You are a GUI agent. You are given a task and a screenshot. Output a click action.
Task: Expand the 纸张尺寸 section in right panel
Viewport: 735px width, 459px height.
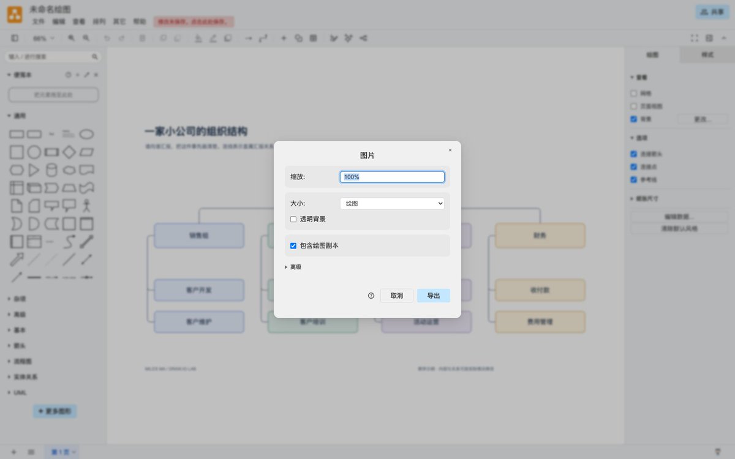pyautogui.click(x=644, y=198)
